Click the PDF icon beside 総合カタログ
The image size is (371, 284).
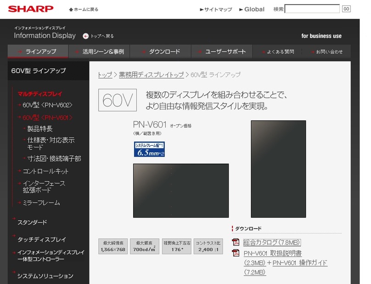(x=236, y=242)
